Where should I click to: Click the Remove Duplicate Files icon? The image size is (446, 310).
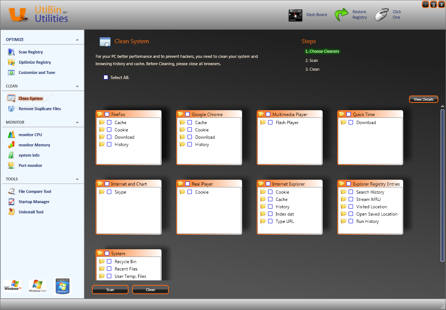point(11,109)
